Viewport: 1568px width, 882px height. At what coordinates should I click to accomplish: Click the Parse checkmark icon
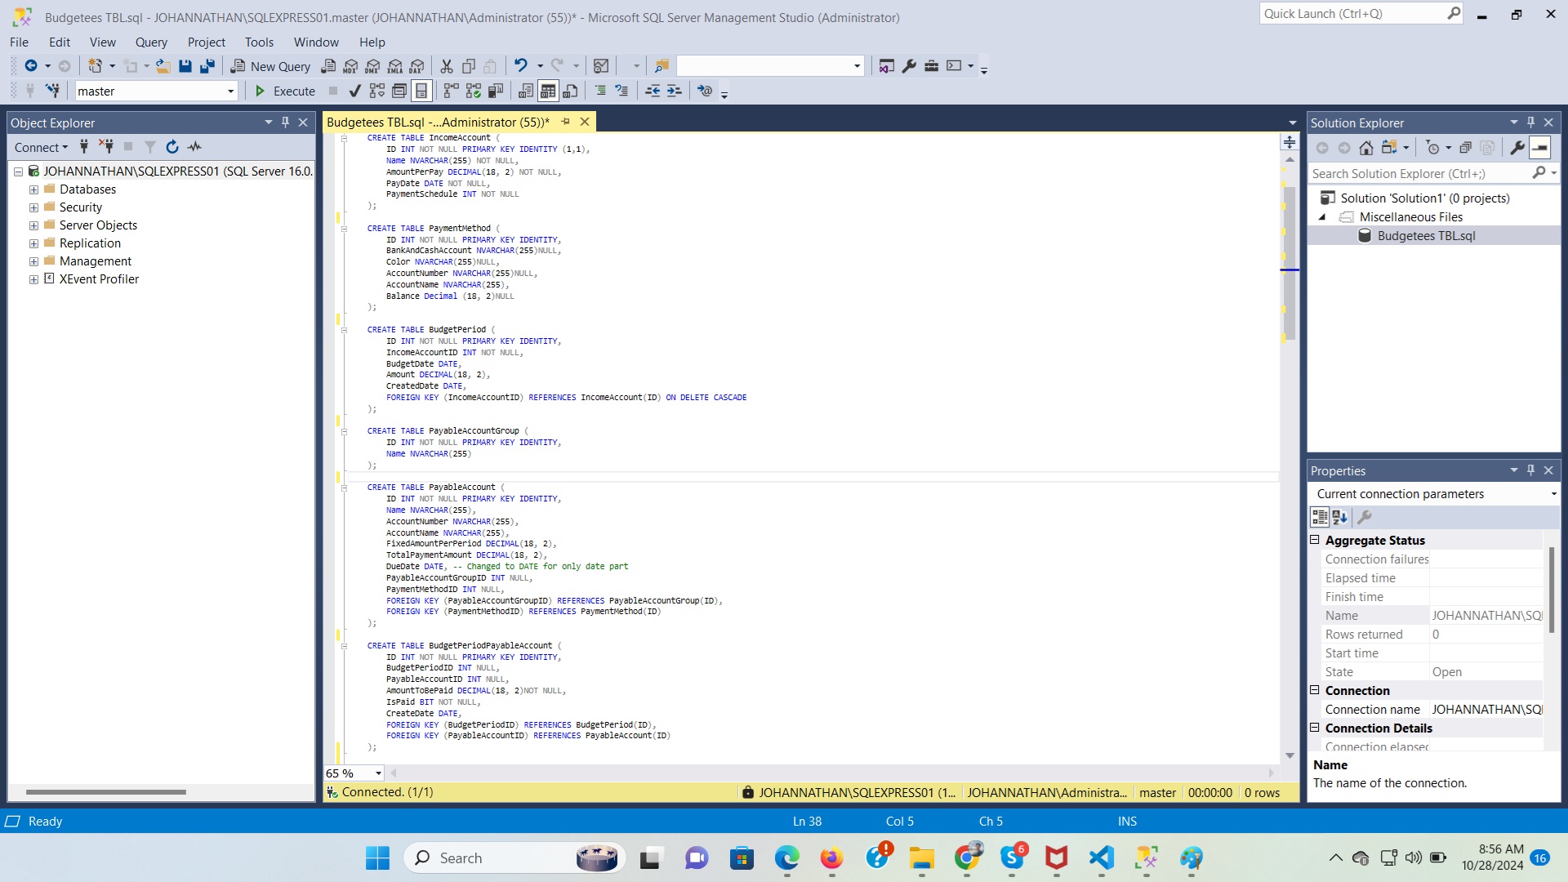[354, 91]
